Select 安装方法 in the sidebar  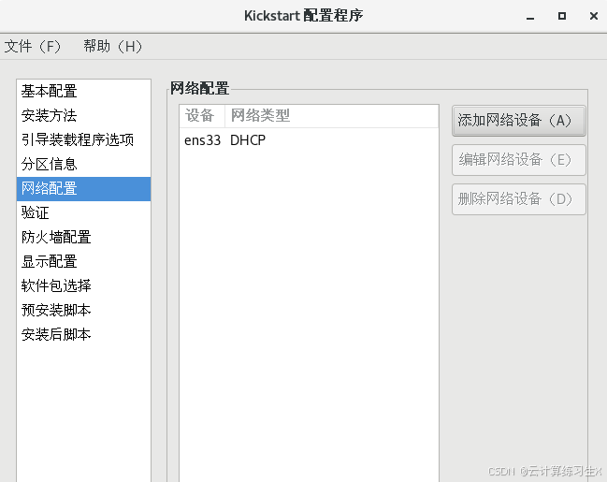point(83,115)
